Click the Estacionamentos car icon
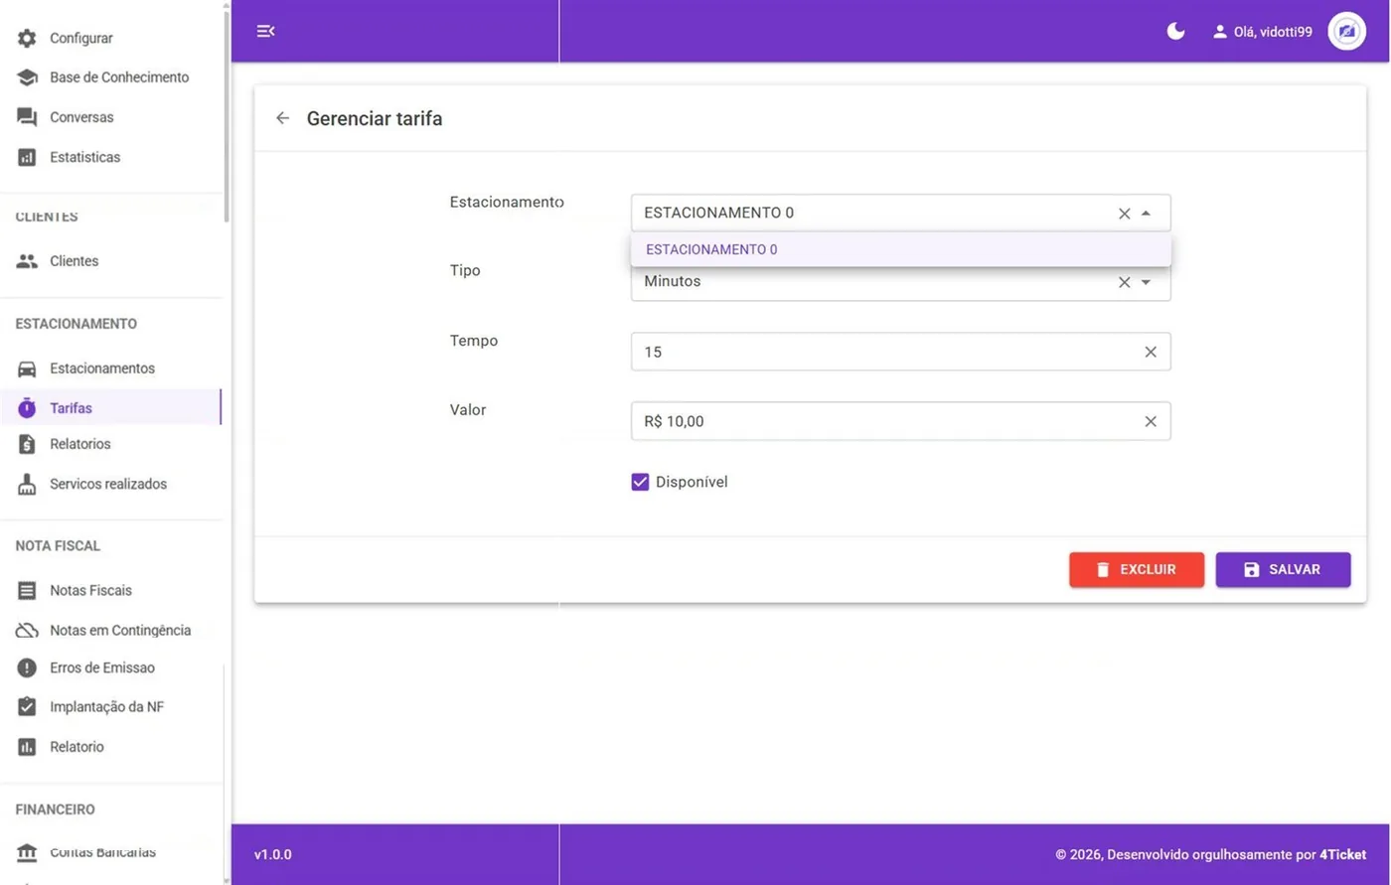Screen dimensions: 1391x885 [x=27, y=369]
